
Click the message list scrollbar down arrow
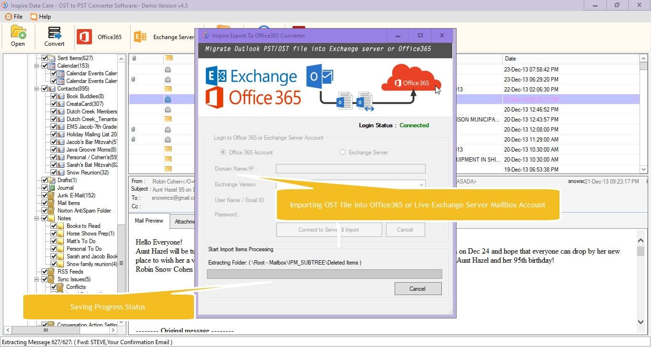click(643, 169)
